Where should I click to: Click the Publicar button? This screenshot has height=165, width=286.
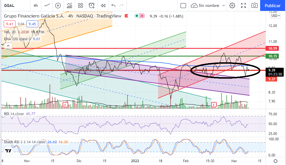click(x=273, y=6)
